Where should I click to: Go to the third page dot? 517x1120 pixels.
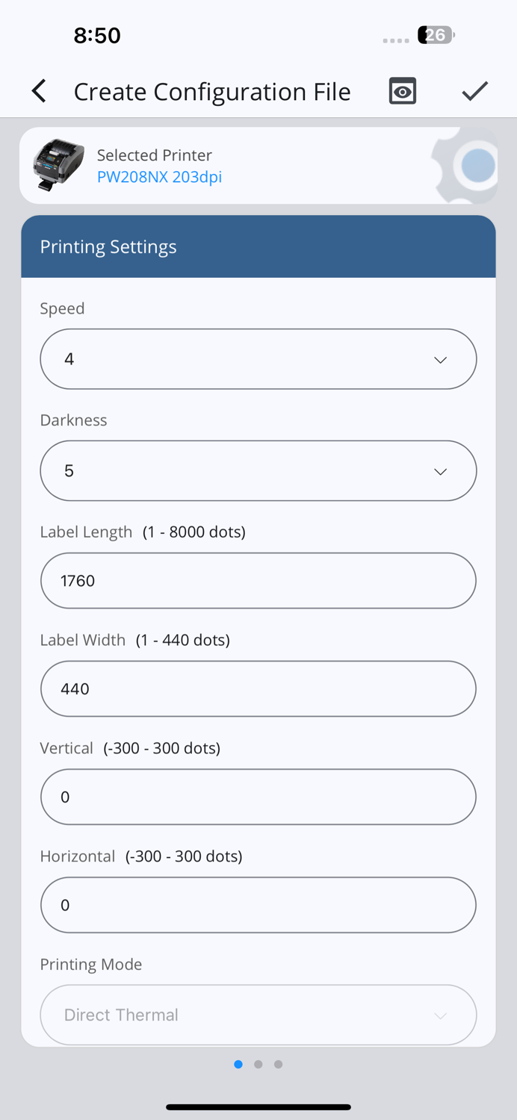pos(278,1064)
